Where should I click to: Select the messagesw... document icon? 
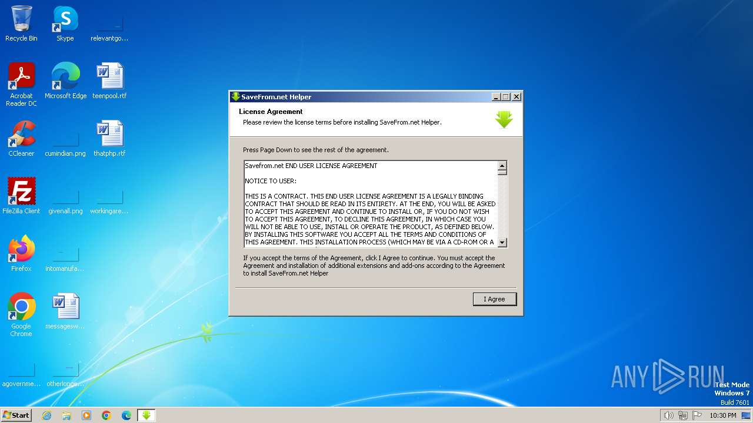point(65,311)
